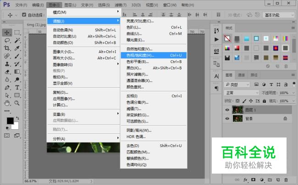Viewport: 298px width, 185px height.
Task: Select the Dodge tool
Action: tap(17, 79)
